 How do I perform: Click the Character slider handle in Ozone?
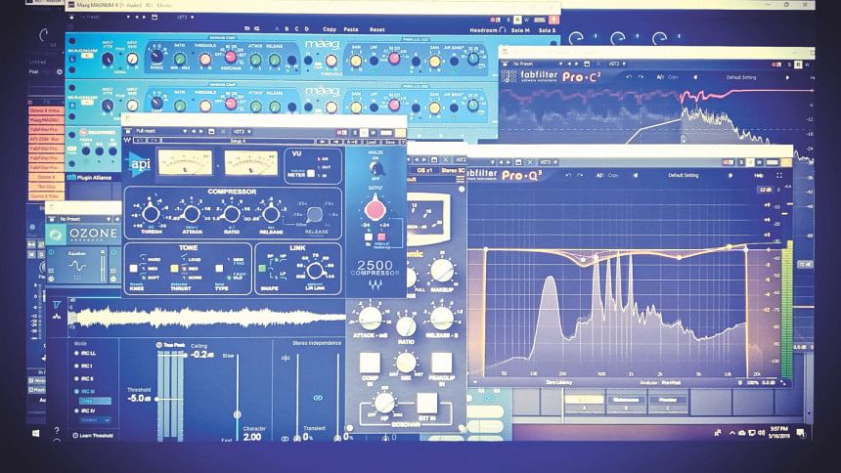[x=237, y=414]
